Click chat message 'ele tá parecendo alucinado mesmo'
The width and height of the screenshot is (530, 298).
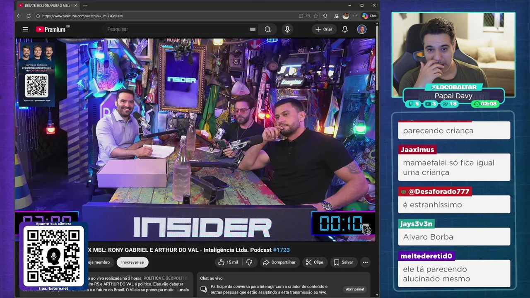pos(454,274)
